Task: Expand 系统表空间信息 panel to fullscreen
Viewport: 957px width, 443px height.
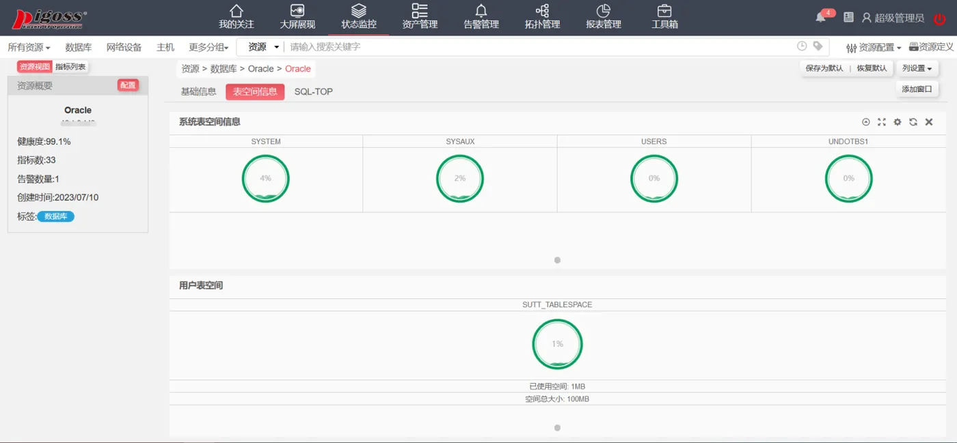Action: point(882,122)
